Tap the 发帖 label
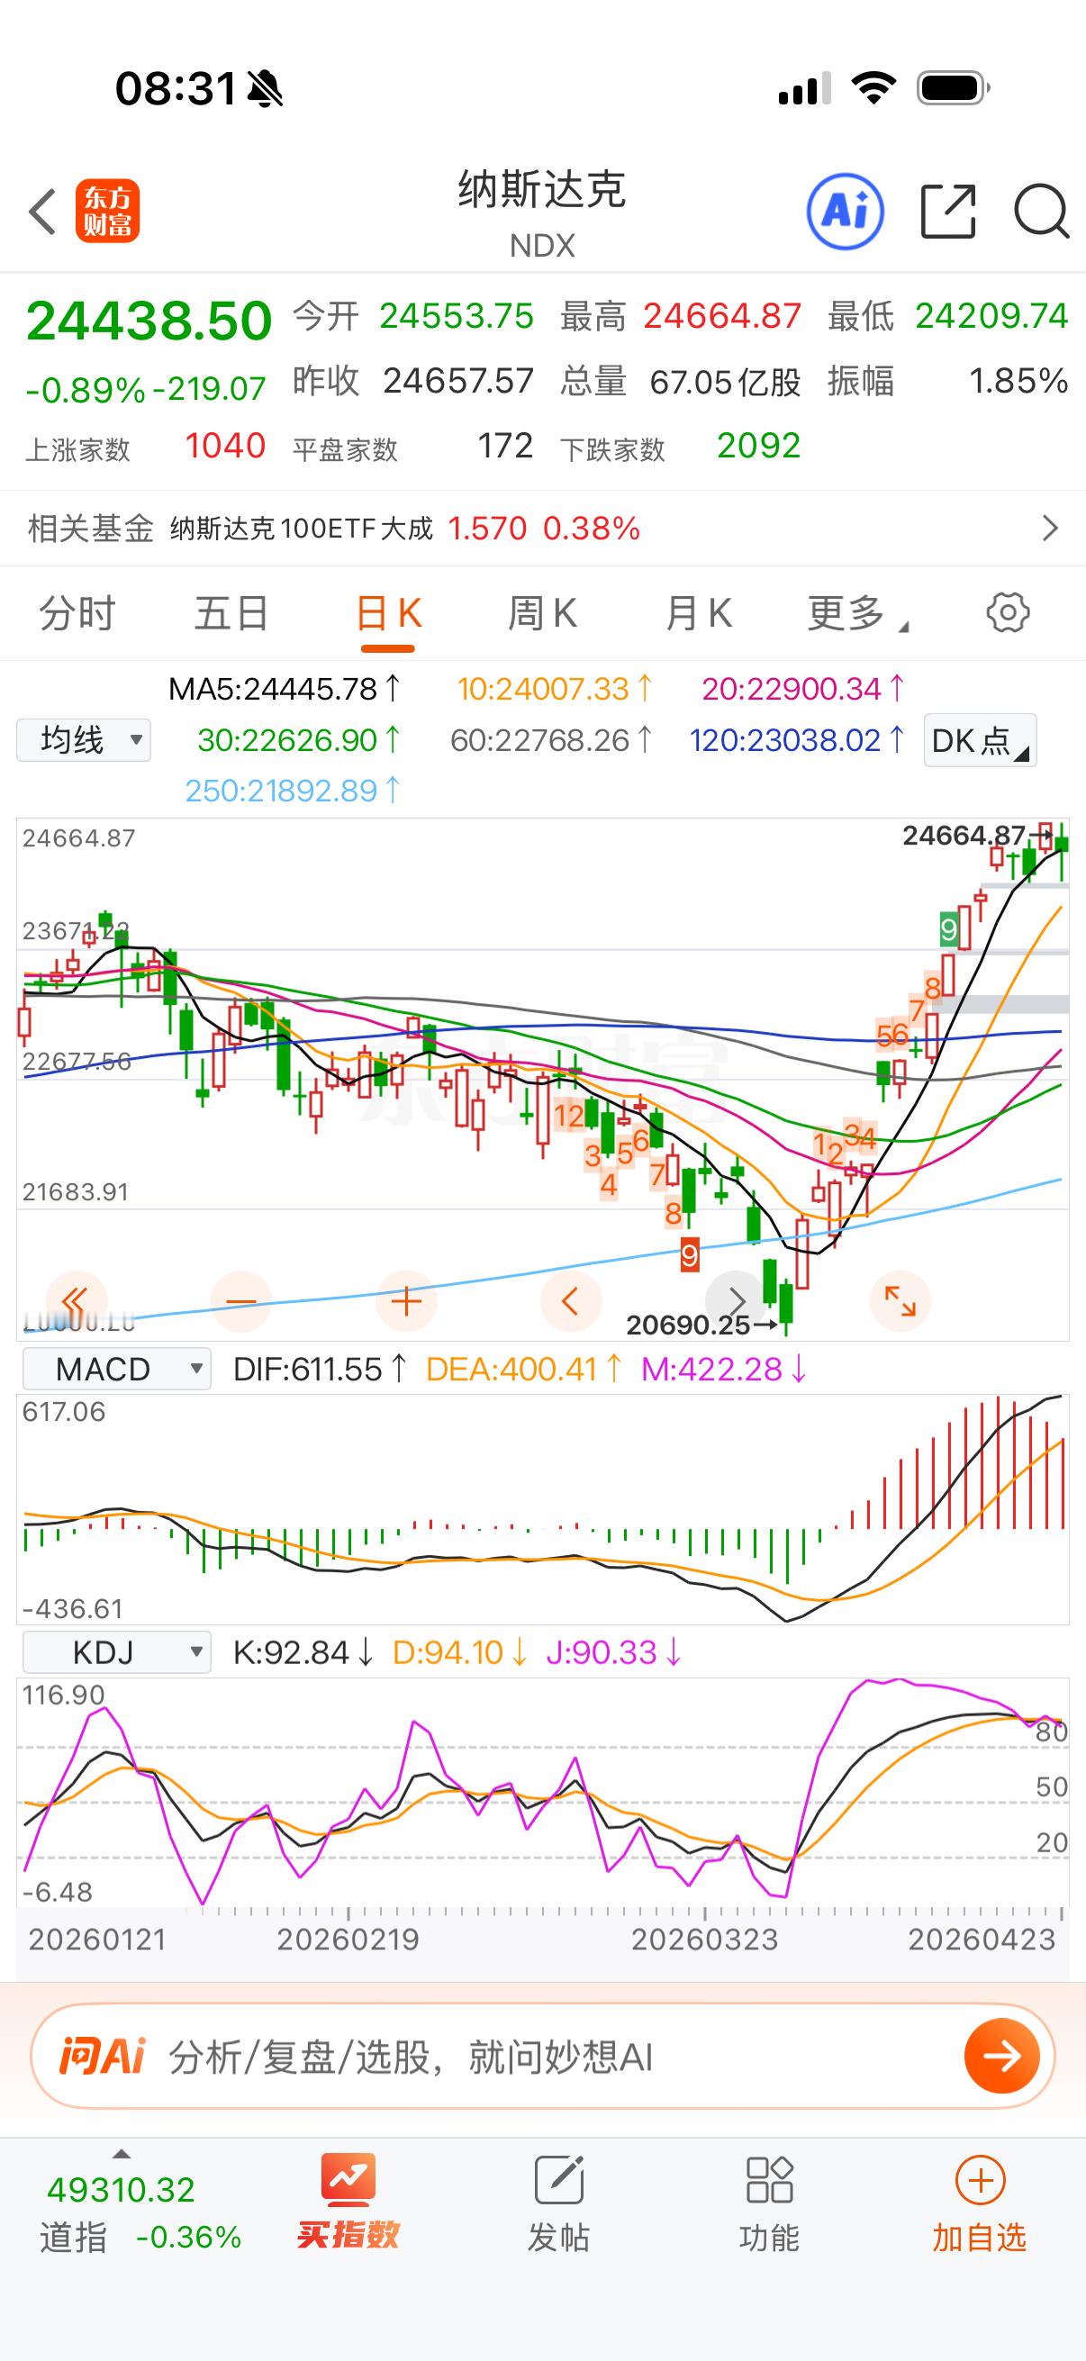 (x=559, y=2238)
